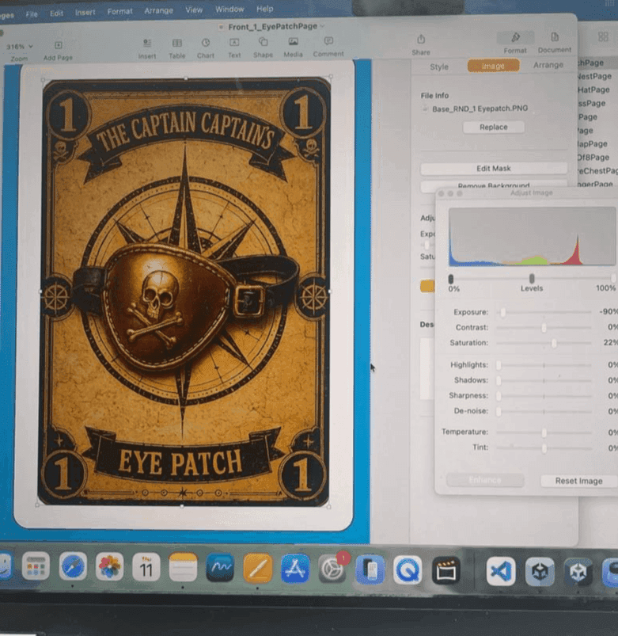Click the NestPage entry in page list
The image size is (618, 636).
pyautogui.click(x=594, y=76)
